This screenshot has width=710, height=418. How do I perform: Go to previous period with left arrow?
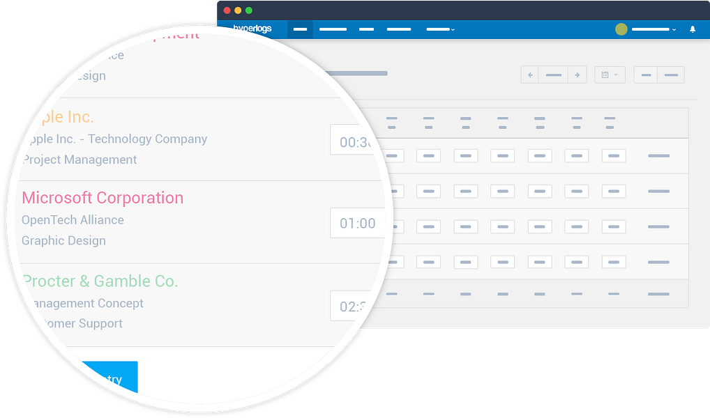coord(530,75)
